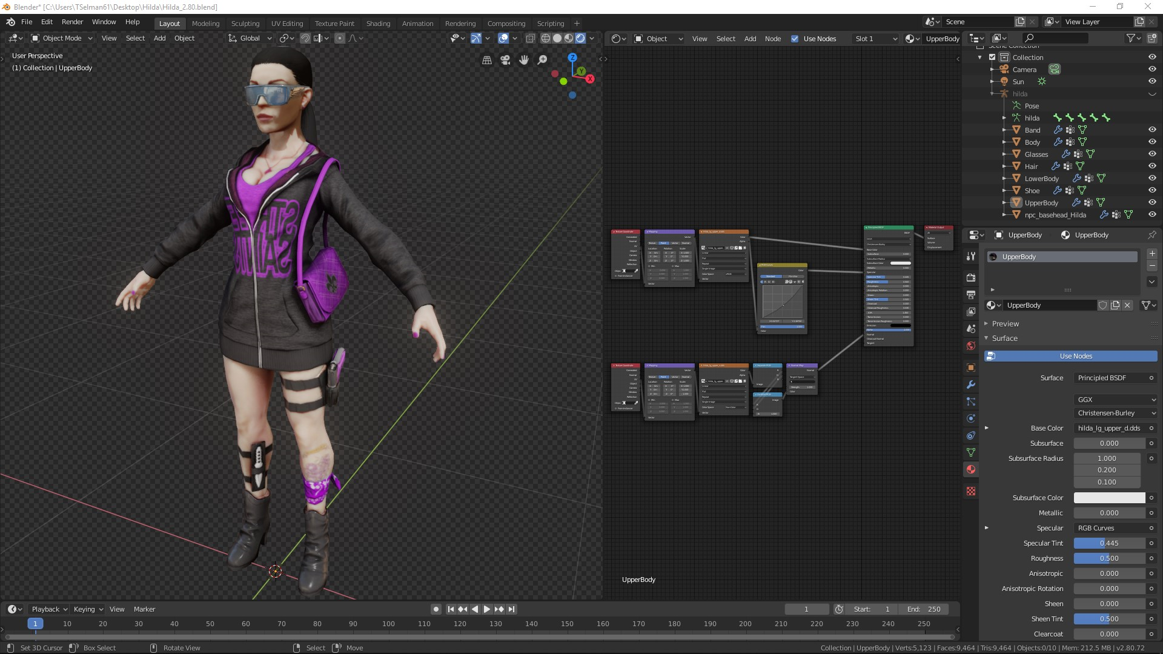
Task: Select material preview shading mode
Action: click(x=569, y=38)
